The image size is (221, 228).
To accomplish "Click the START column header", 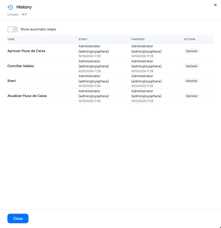I will click(83, 39).
